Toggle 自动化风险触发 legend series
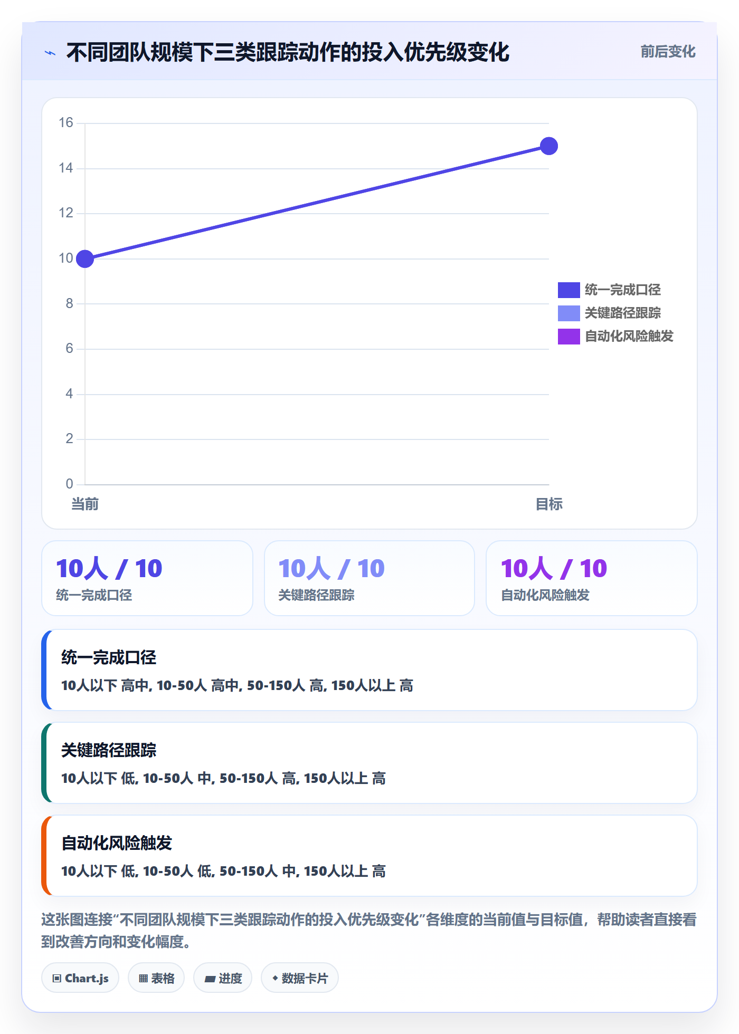The height and width of the screenshot is (1034, 739). coord(615,336)
